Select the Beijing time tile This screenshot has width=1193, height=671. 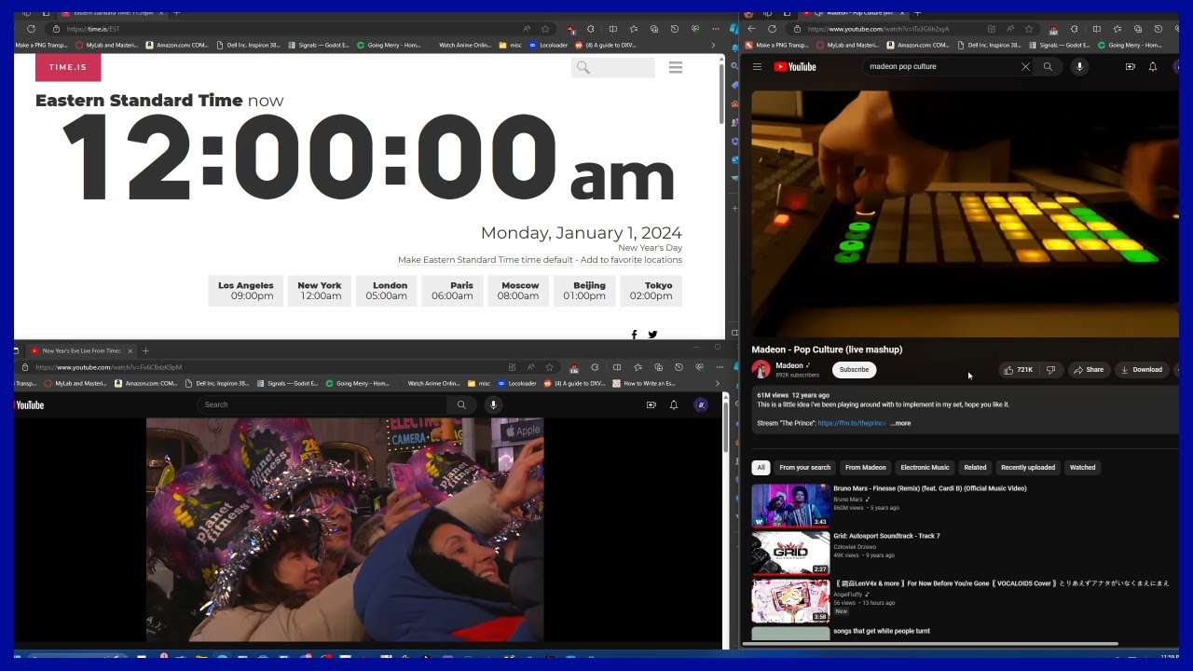coord(584,291)
